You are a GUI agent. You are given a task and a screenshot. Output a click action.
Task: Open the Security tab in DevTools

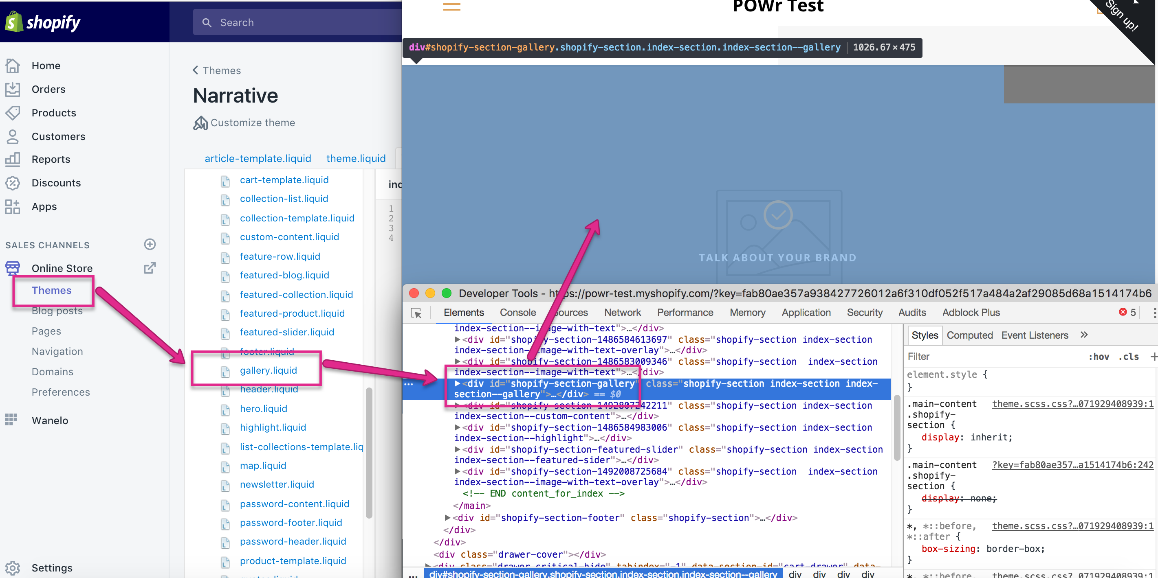click(865, 313)
